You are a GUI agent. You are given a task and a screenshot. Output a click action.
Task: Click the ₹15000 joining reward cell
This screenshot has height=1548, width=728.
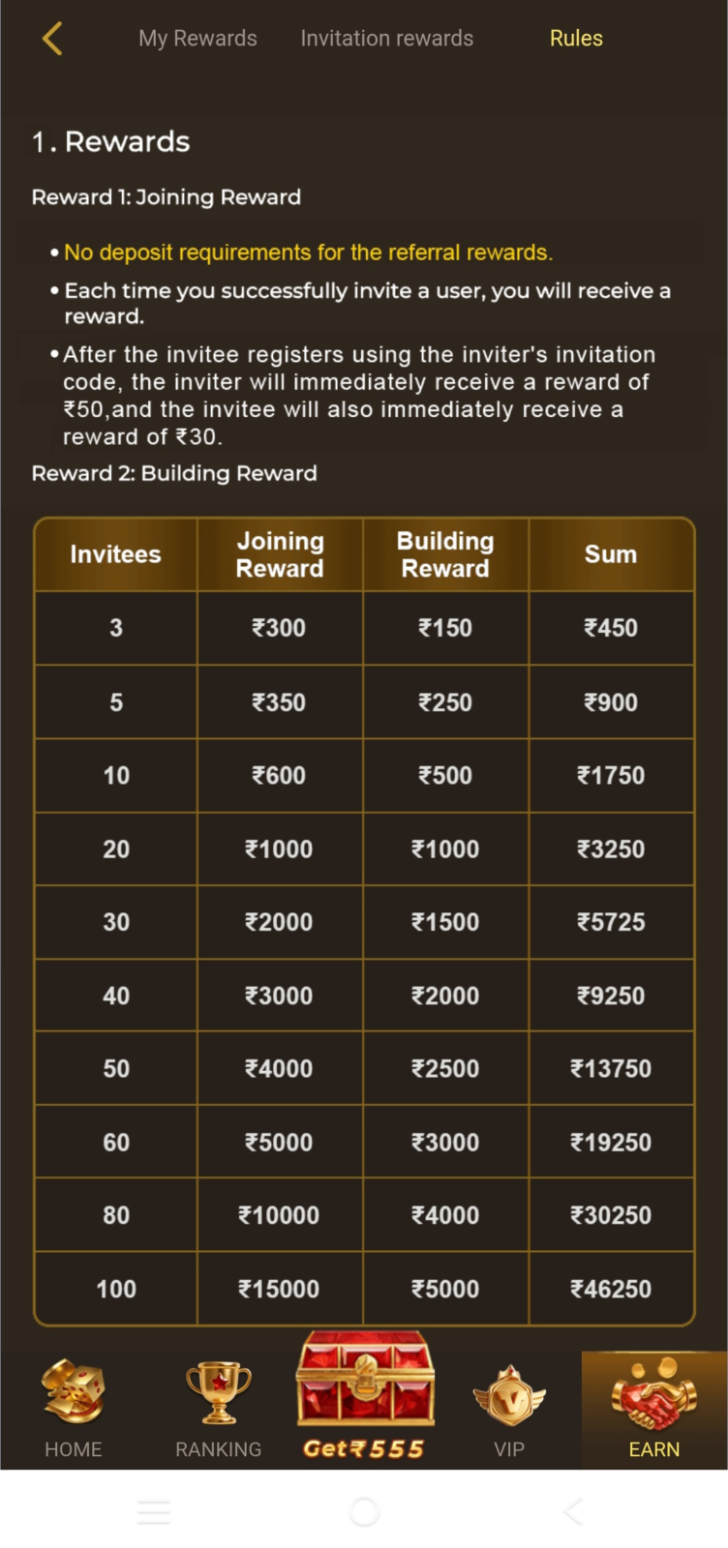pos(279,1289)
